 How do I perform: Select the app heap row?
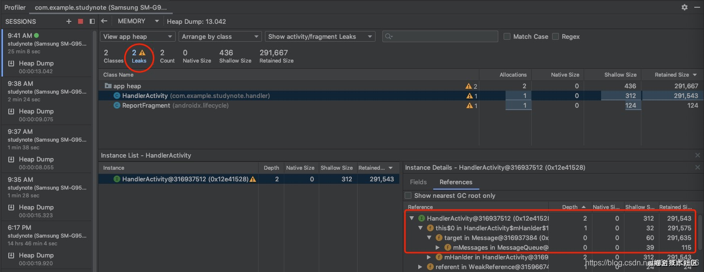point(401,86)
